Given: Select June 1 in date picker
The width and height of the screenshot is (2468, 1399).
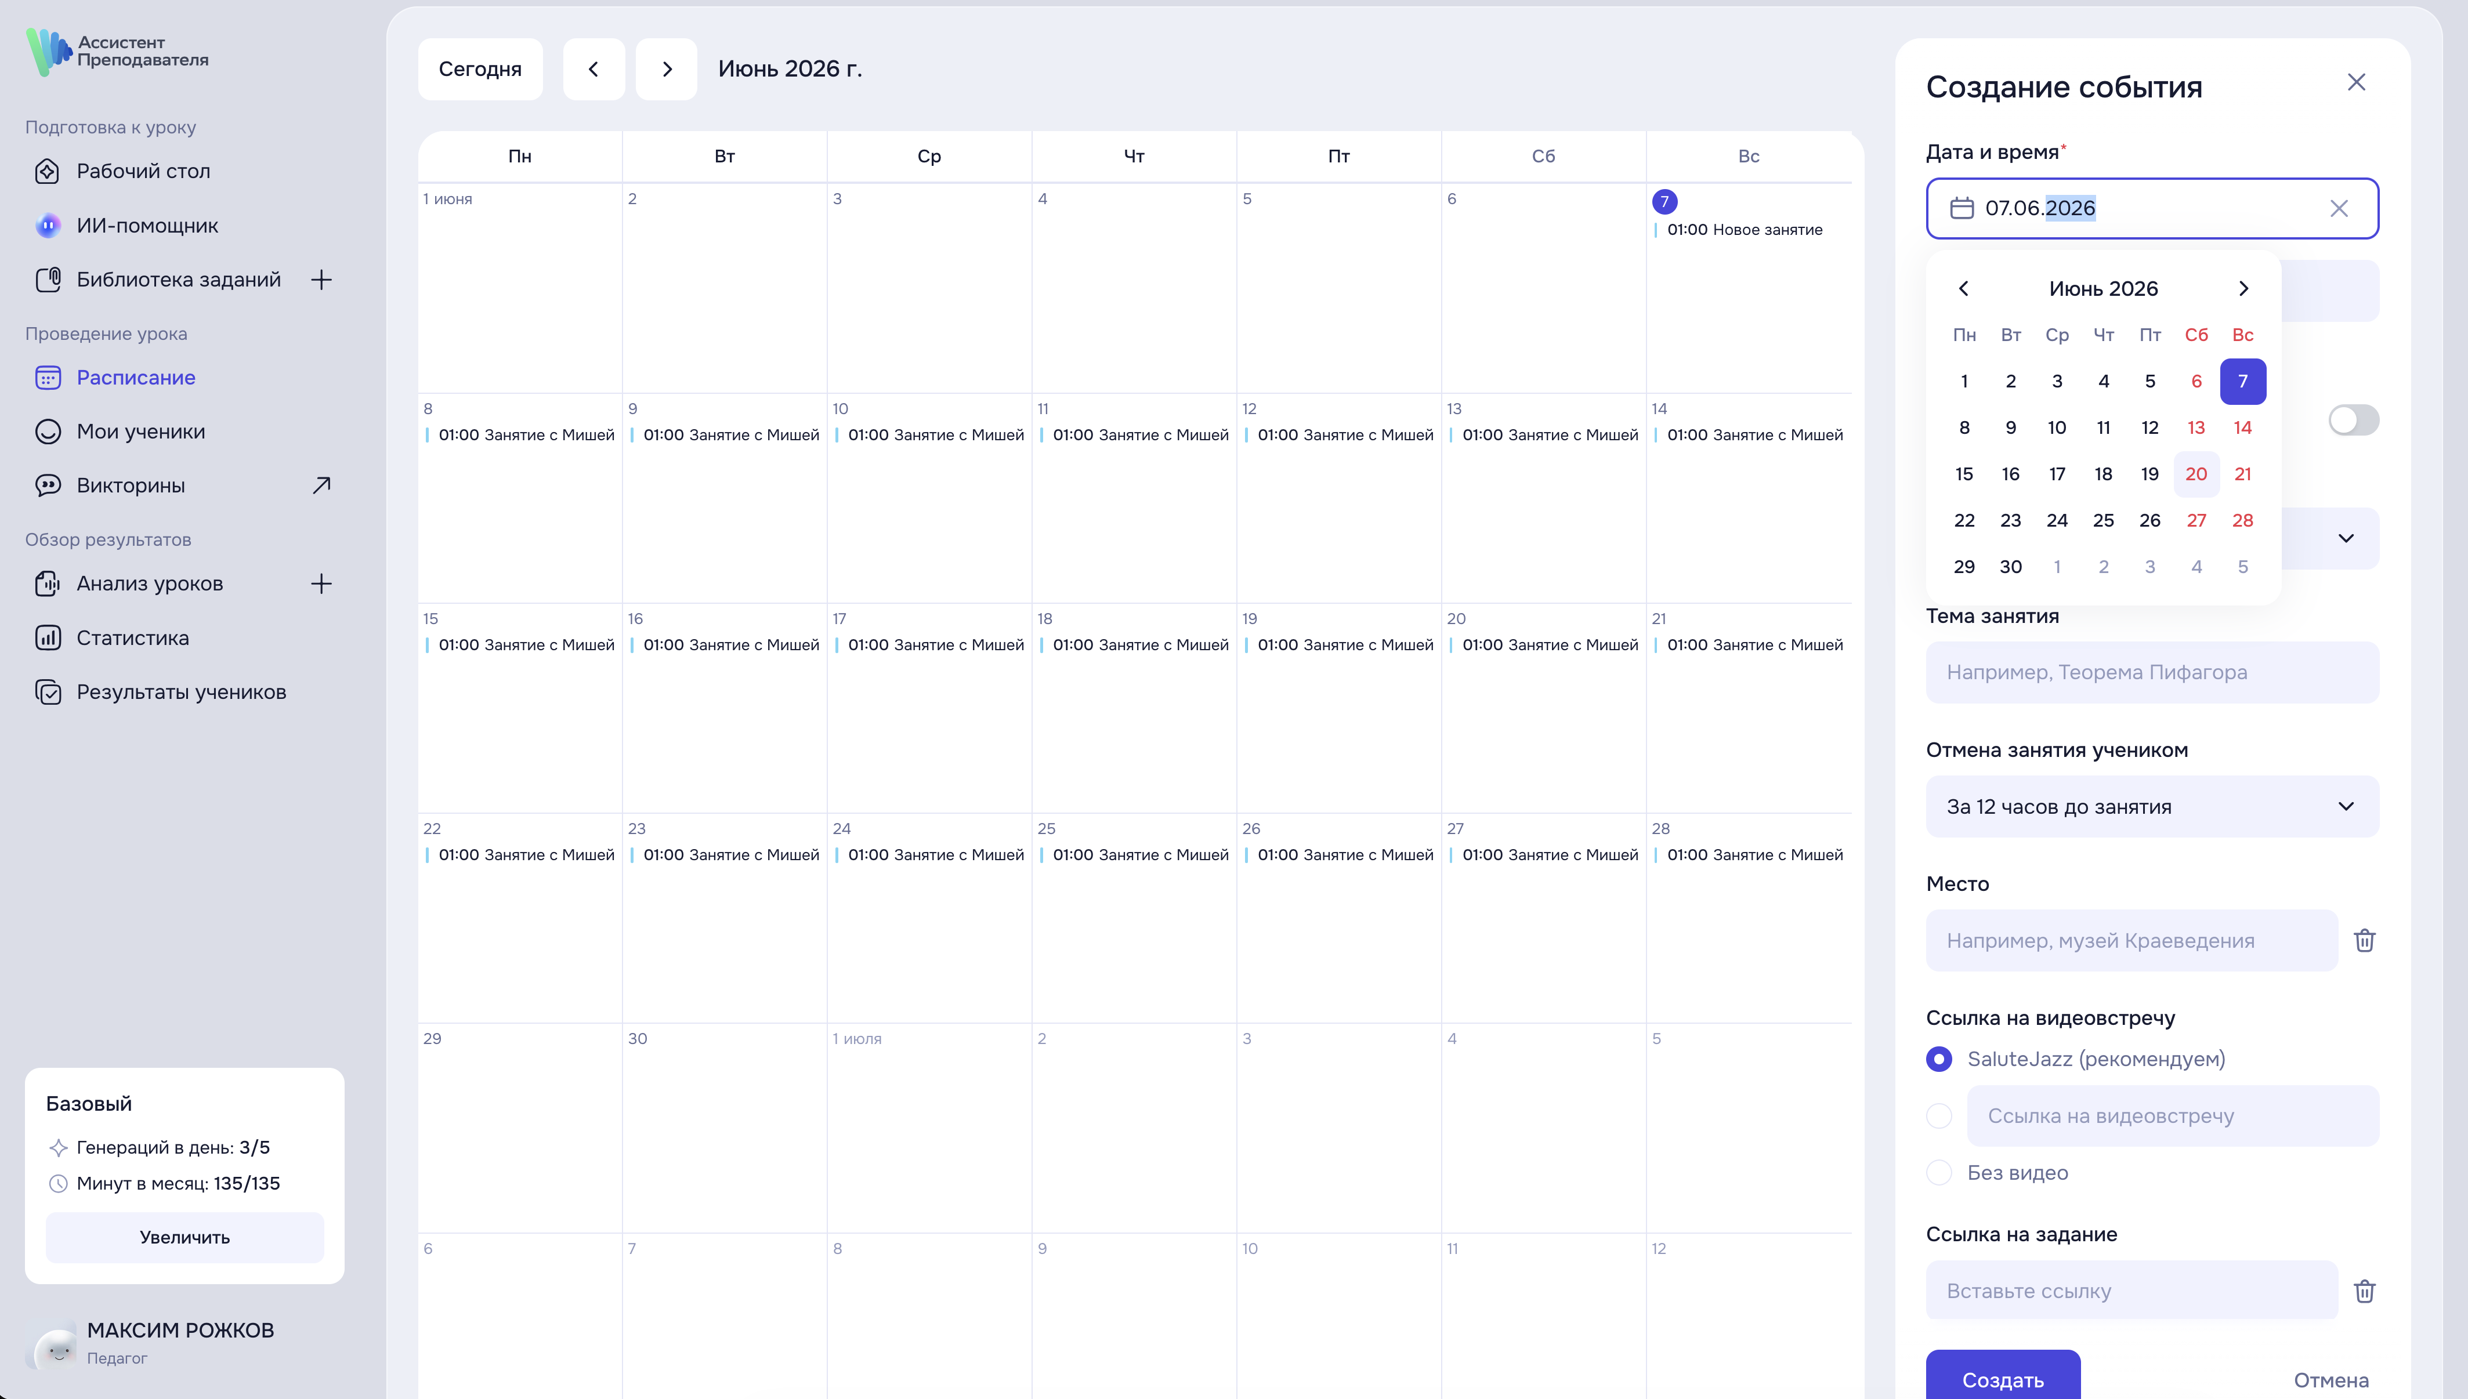Looking at the screenshot, I should point(1964,382).
